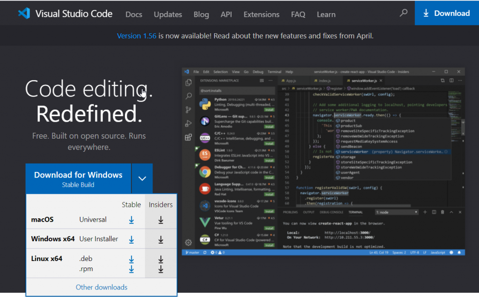This screenshot has width=479, height=297.
Task: Click the Source Control icon in editor screenshot
Action: 189,110
